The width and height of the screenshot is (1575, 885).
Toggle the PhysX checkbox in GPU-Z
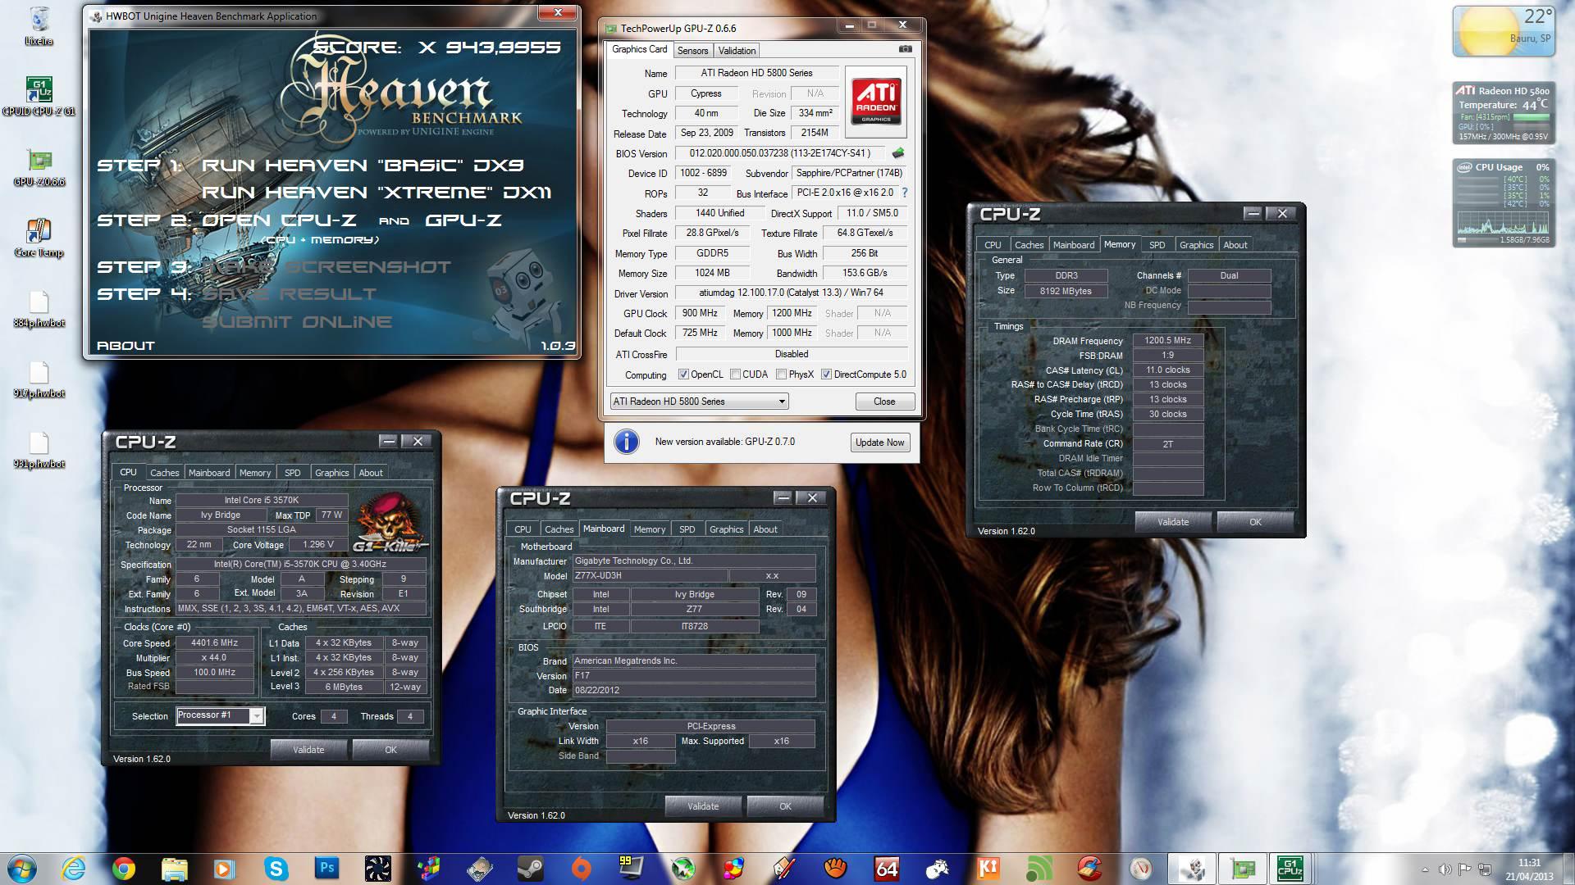click(x=781, y=374)
